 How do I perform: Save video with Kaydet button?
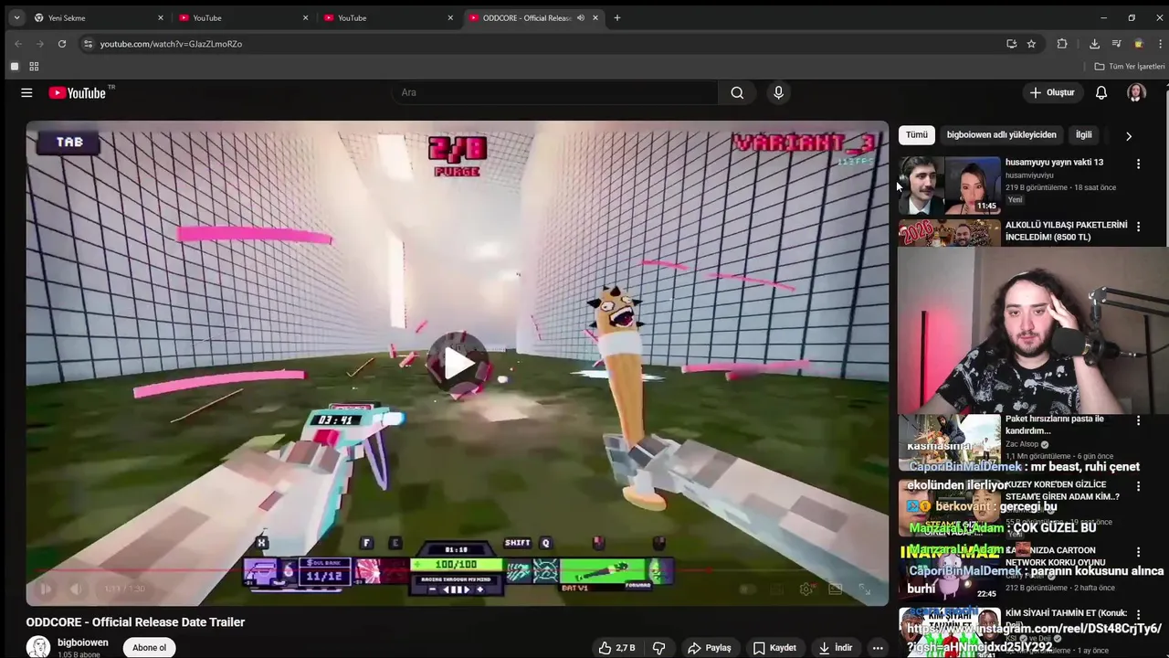[x=774, y=648]
